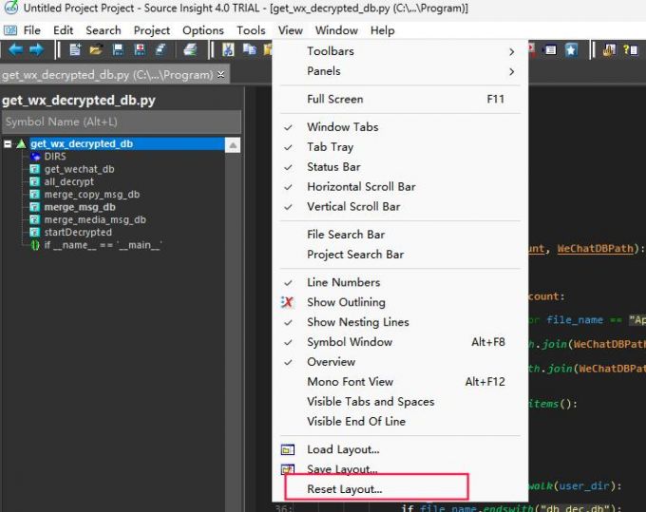
Task: Choose Reset Layout from View menu
Action: [344, 489]
